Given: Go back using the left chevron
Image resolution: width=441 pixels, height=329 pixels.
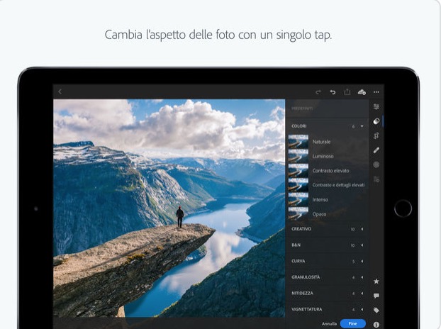Looking at the screenshot, I should [x=60, y=91].
